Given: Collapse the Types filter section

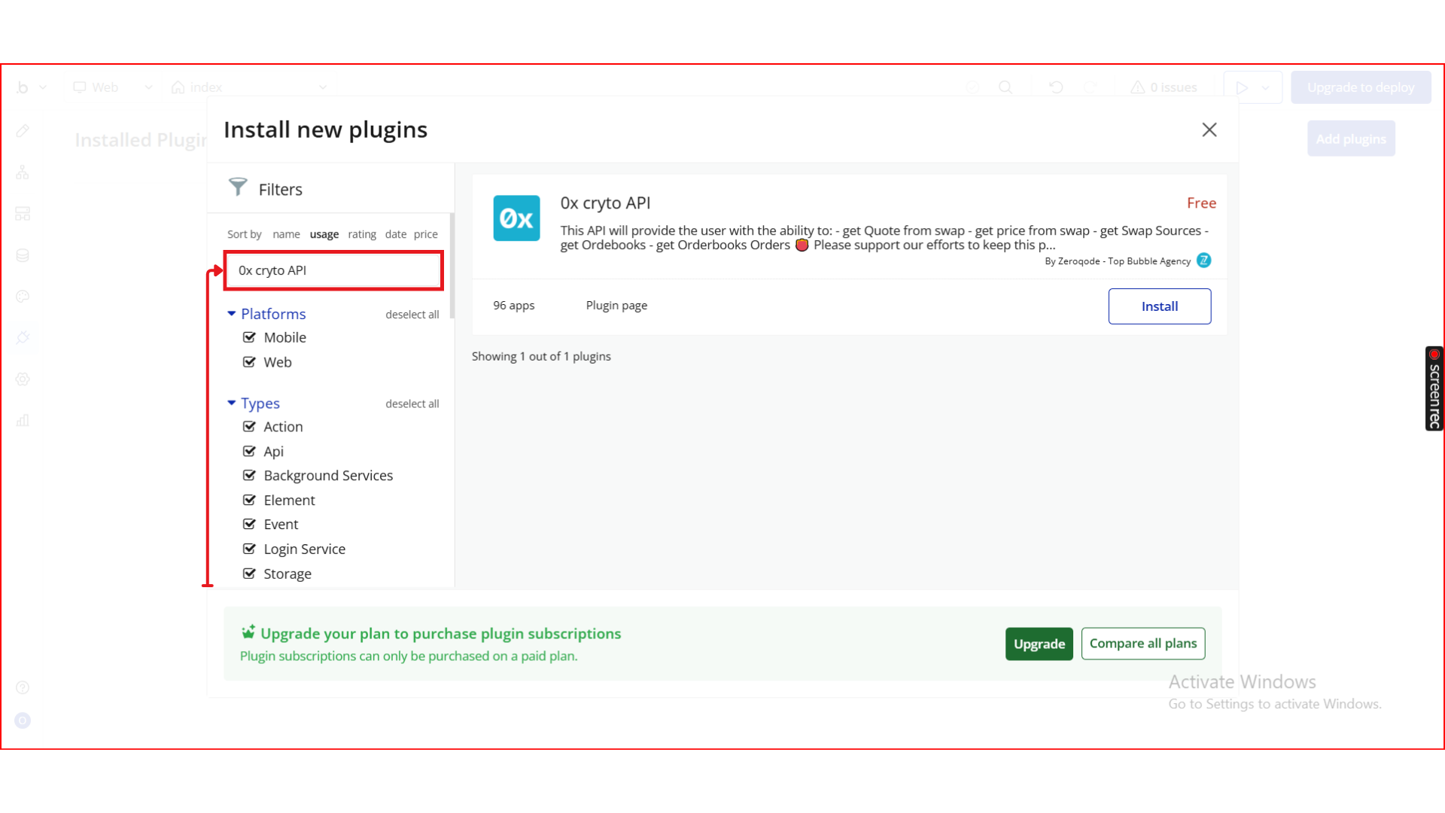Looking at the screenshot, I should [x=232, y=403].
